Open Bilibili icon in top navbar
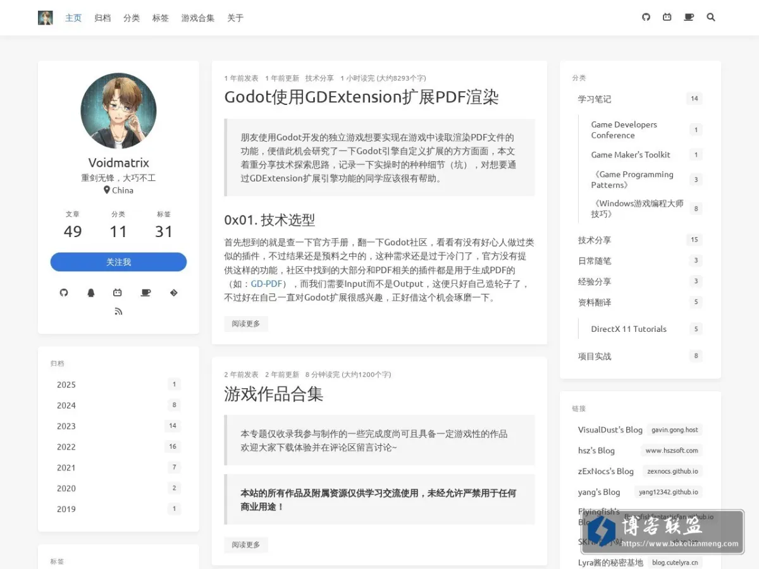The width and height of the screenshot is (759, 569). click(x=667, y=17)
